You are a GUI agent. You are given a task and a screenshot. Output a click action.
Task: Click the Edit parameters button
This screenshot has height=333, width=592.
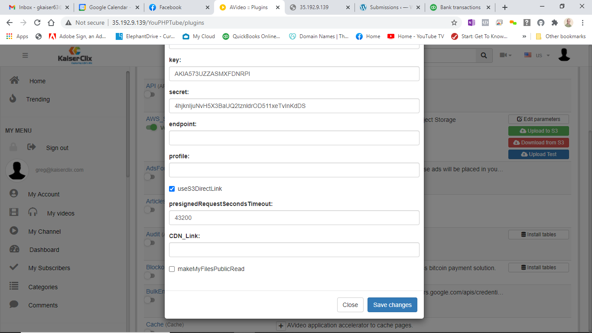[x=539, y=119]
